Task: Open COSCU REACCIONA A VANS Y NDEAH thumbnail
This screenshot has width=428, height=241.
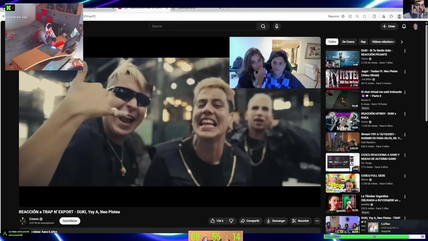Action: coord(342,162)
